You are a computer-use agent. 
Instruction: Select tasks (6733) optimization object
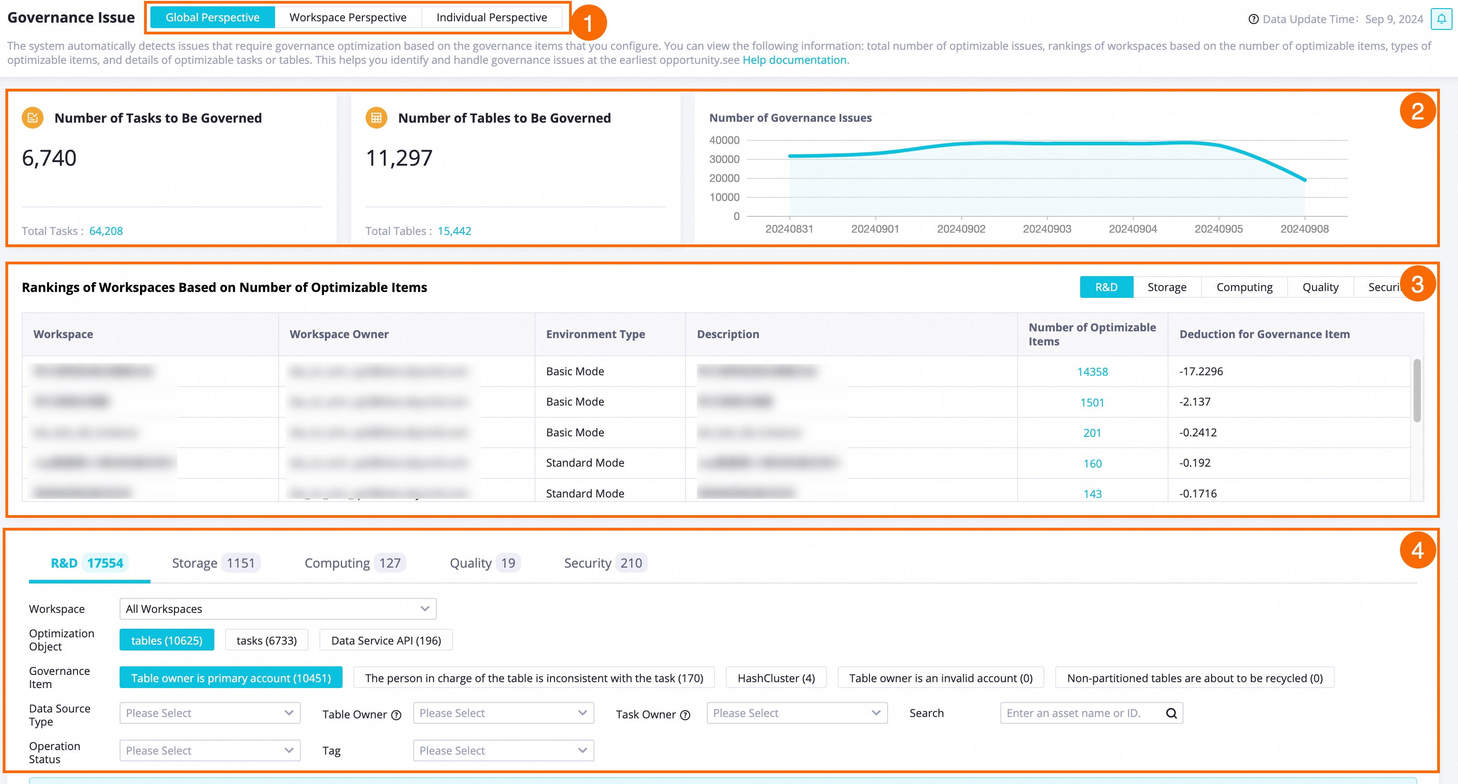[x=266, y=641]
